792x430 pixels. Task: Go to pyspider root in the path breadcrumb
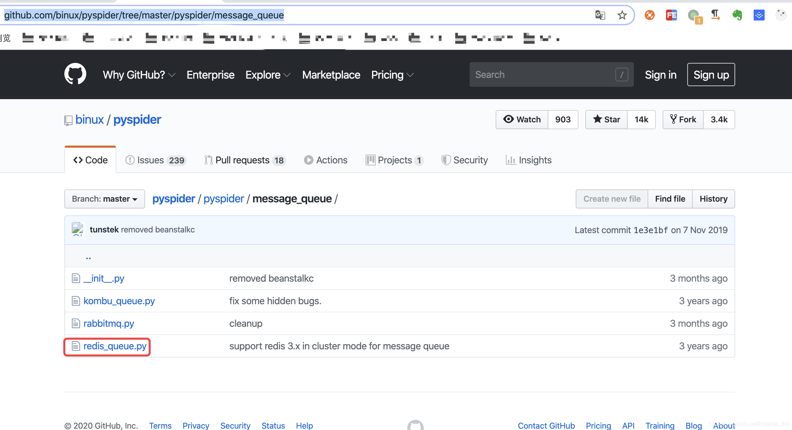[x=174, y=199]
